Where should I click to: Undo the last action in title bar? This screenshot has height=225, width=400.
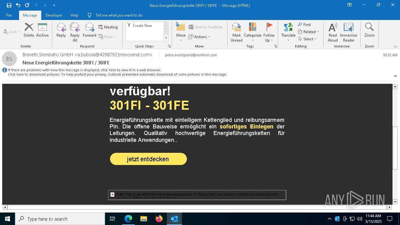pyautogui.click(x=18, y=5)
